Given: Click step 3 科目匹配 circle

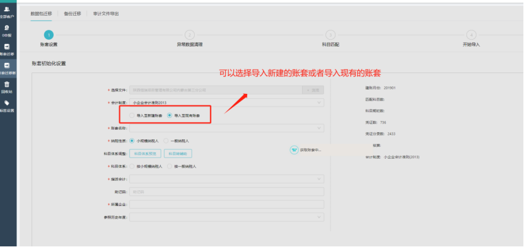Looking at the screenshot, I should [x=330, y=35].
